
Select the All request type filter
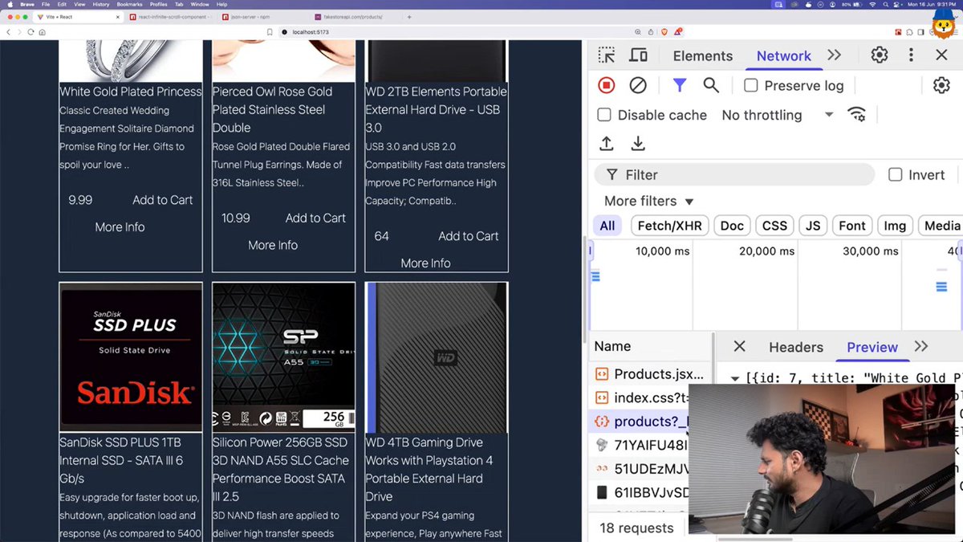pyautogui.click(x=607, y=226)
